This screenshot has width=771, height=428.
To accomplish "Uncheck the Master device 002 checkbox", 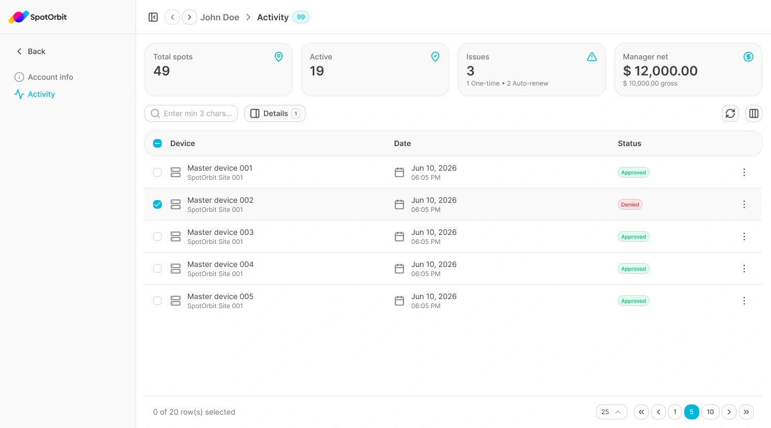I will [x=157, y=204].
